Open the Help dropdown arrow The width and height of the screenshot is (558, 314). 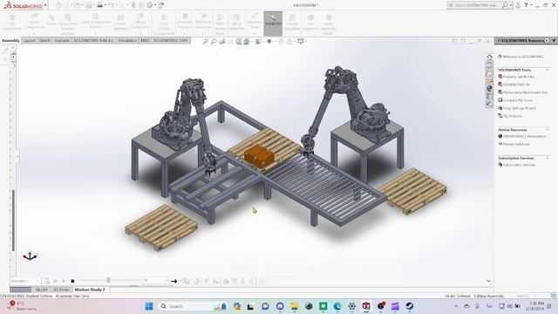(x=532, y=5)
